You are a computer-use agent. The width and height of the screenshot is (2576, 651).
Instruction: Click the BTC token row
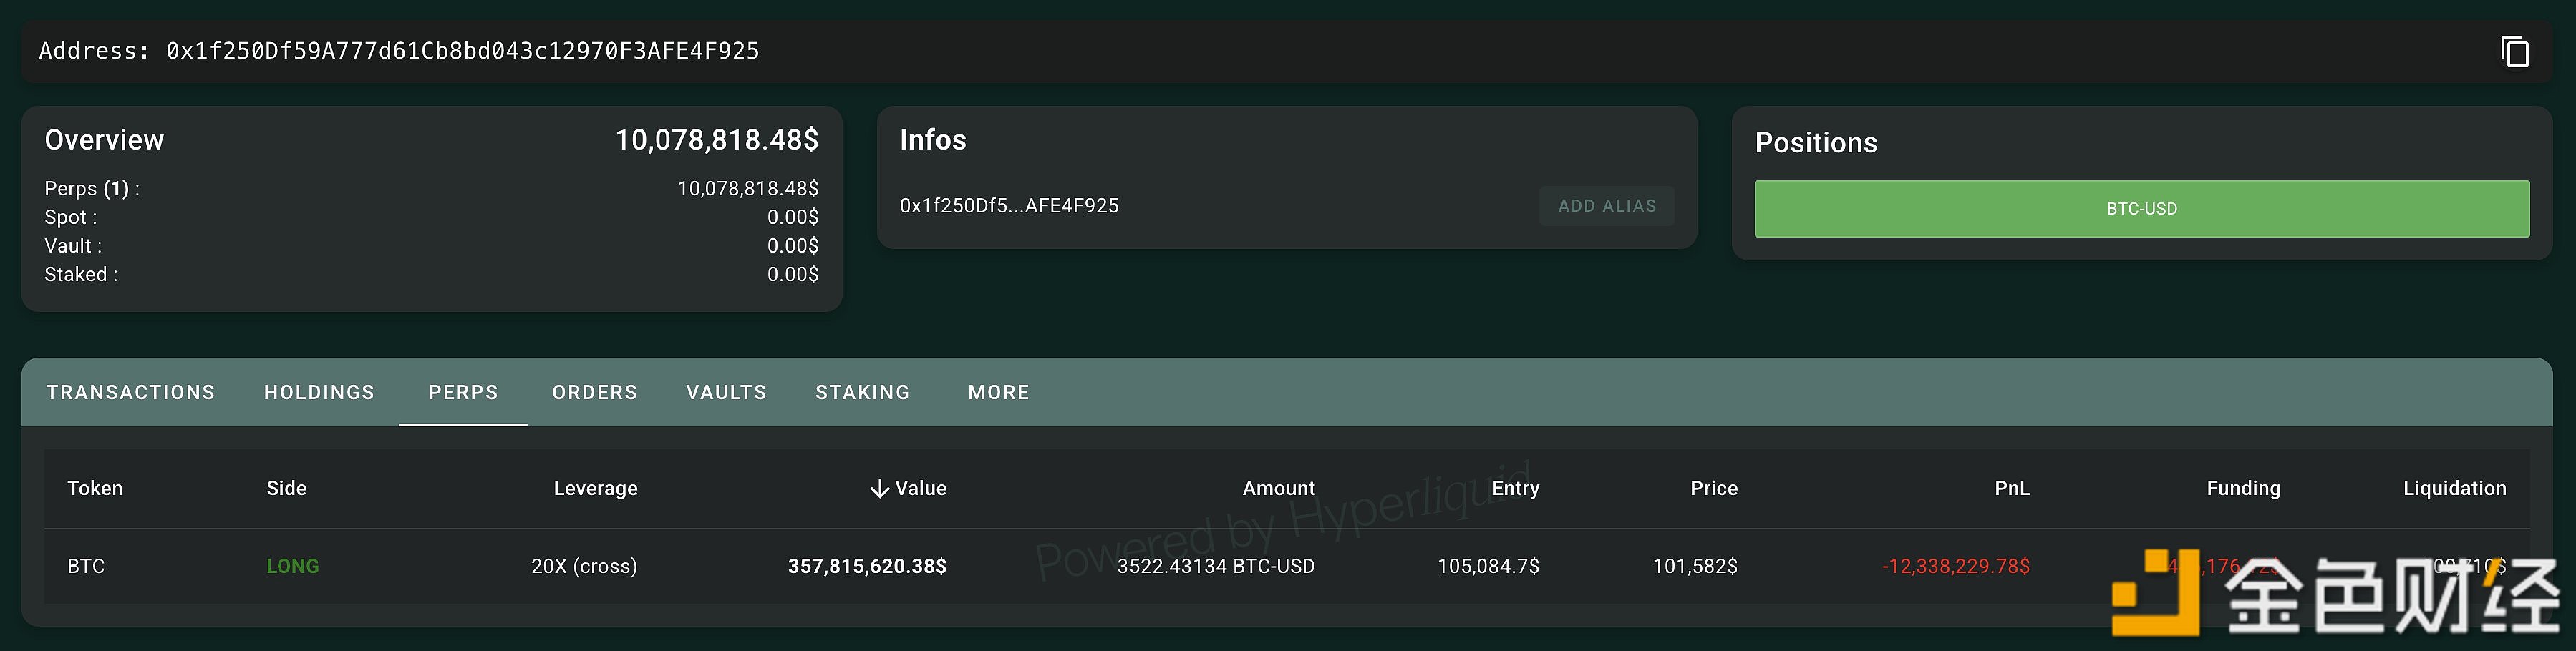click(x=86, y=566)
